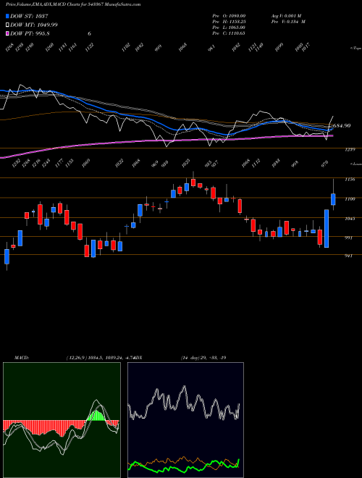
Task: Click the ADX '(14 day) 29, +33, -19' text
Action: tap(203, 358)
